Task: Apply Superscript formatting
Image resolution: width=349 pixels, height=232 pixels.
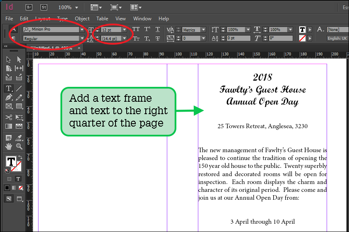Action: tap(147, 29)
